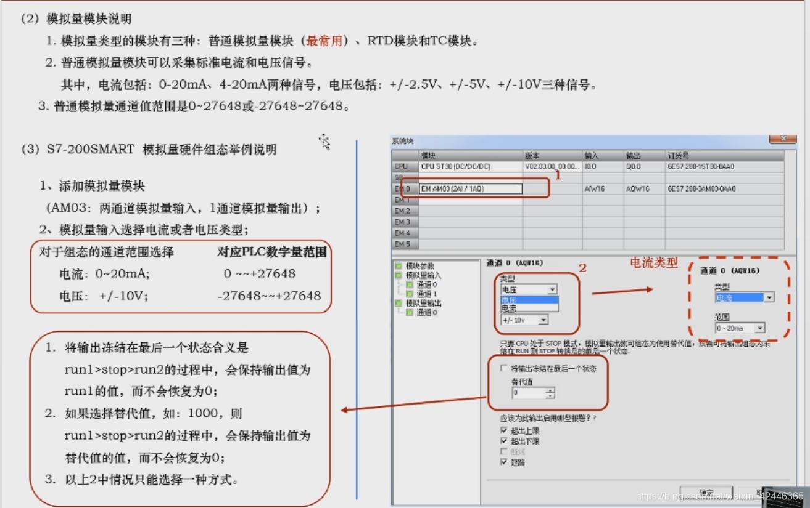Click the V02.03.00 version cell
Image resolution: width=810 pixels, height=508 pixels.
(x=553, y=167)
